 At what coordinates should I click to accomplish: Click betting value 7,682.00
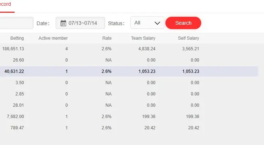point(15,117)
